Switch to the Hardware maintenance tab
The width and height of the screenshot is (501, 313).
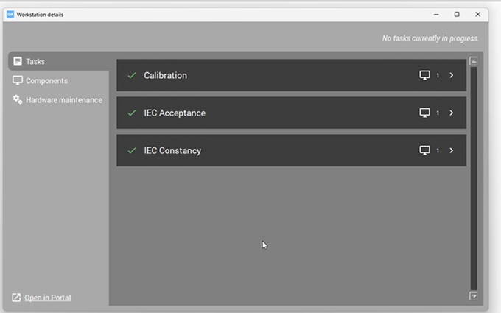point(63,100)
